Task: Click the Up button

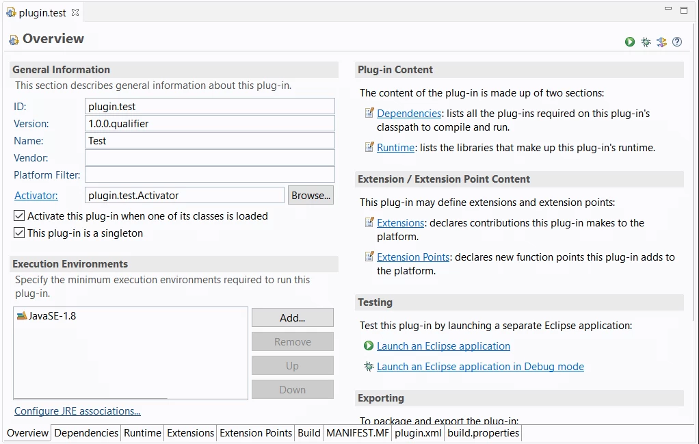Action: 293,365
